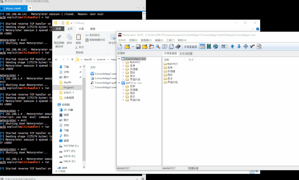299x180 pixels.
Task: Toggle the RC view mode icon
Action: (216, 46)
